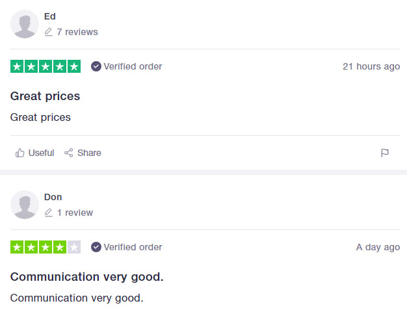Open the Great prices review title

pyautogui.click(x=45, y=96)
